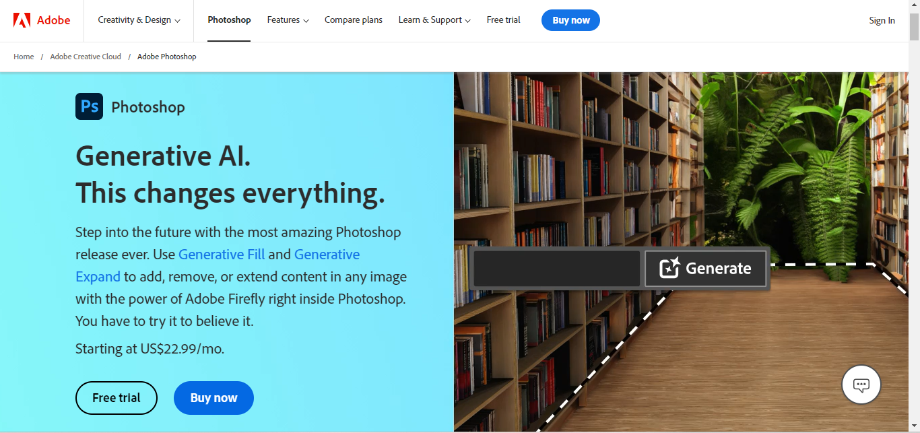This screenshot has height=433, width=920.
Task: Click the hero Buy now button
Action: [213, 398]
